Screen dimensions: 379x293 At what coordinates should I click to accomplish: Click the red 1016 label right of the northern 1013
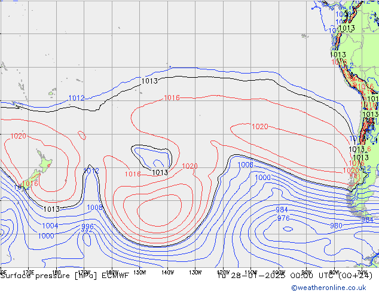[172, 97]
